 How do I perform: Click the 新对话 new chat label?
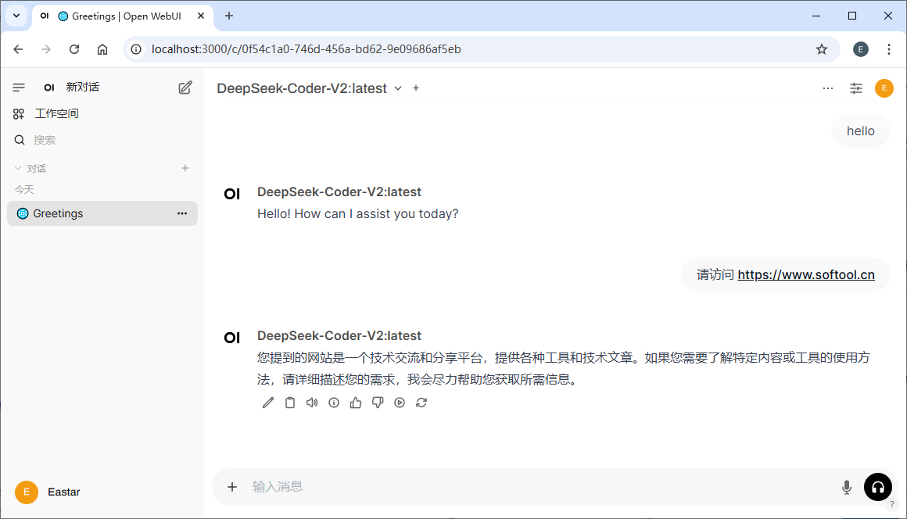[83, 87]
